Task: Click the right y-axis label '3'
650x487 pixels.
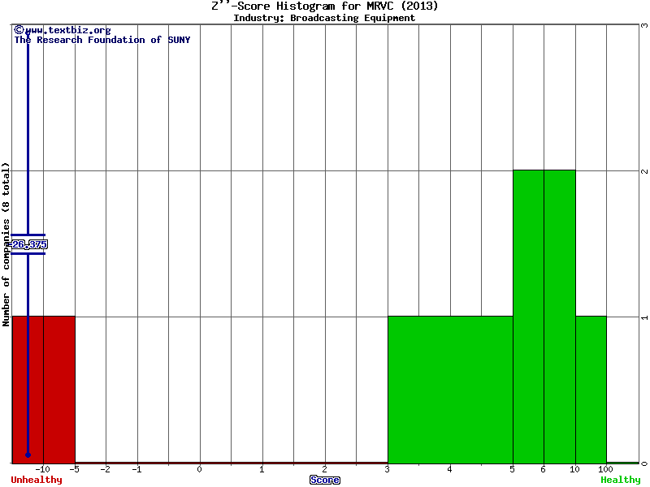Action: tap(644, 25)
